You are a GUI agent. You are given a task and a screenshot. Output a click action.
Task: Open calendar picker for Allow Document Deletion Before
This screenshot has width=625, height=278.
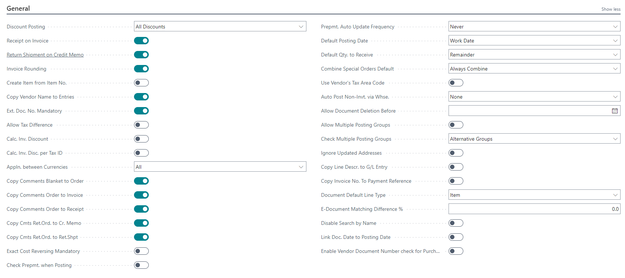point(615,111)
